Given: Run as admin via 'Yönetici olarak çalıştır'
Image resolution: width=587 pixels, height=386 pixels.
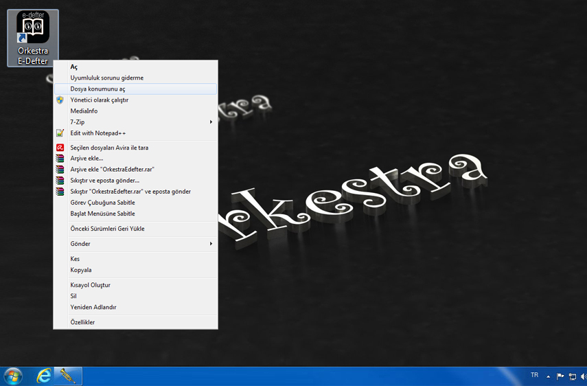Looking at the screenshot, I should [99, 100].
